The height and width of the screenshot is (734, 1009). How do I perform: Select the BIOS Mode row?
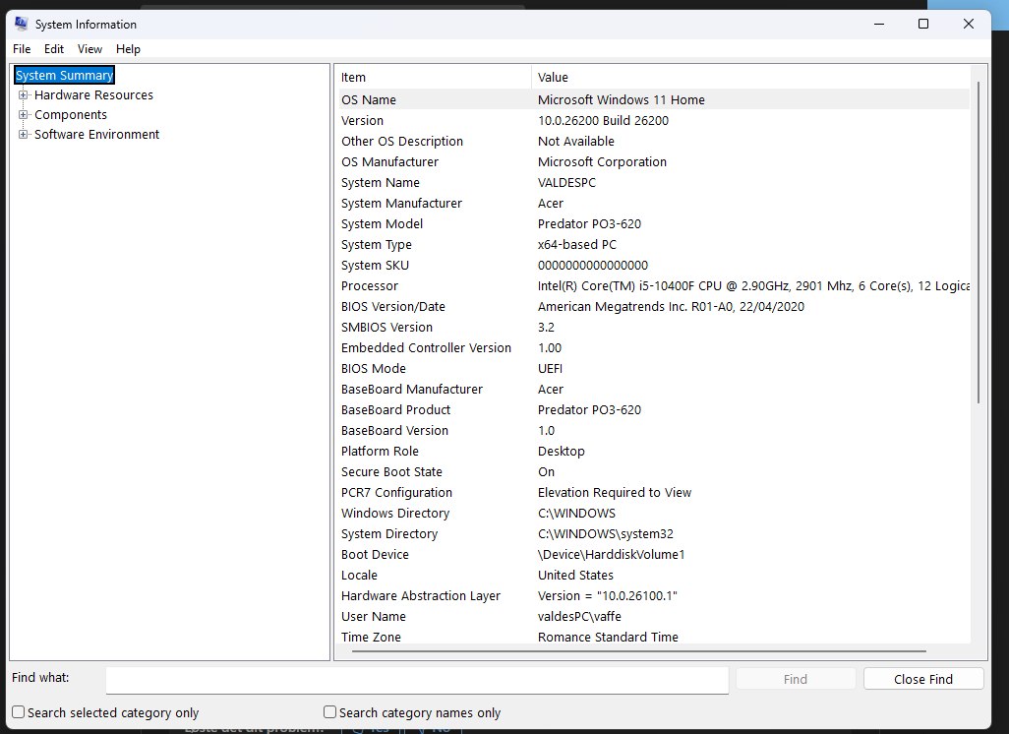pyautogui.click(x=654, y=368)
